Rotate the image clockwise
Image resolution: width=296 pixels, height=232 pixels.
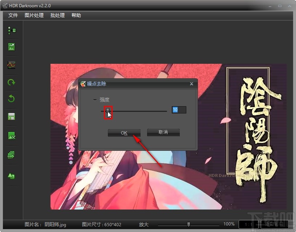click(x=12, y=82)
